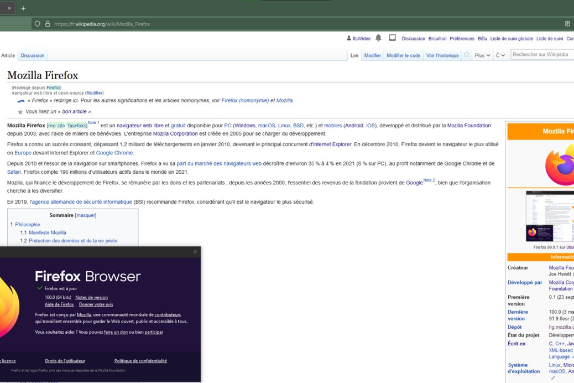This screenshot has width=574, height=383.
Task: Open Politique de confidentialité link
Action: click(x=140, y=361)
